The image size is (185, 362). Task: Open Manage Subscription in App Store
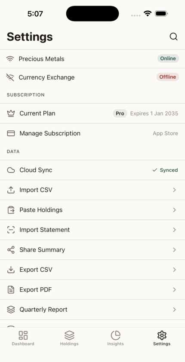click(92, 133)
